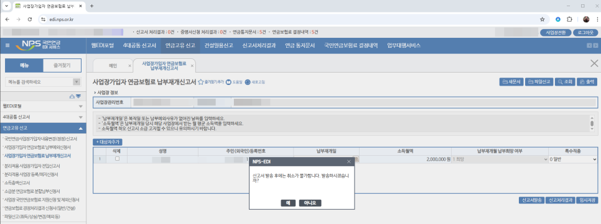Image resolution: width=601 pixels, height=224 pixels.
Task: Open the 연금 통지문서 top menu
Action: point(299,45)
